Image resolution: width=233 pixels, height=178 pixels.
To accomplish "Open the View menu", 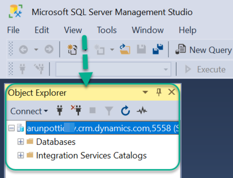I will [x=73, y=30].
